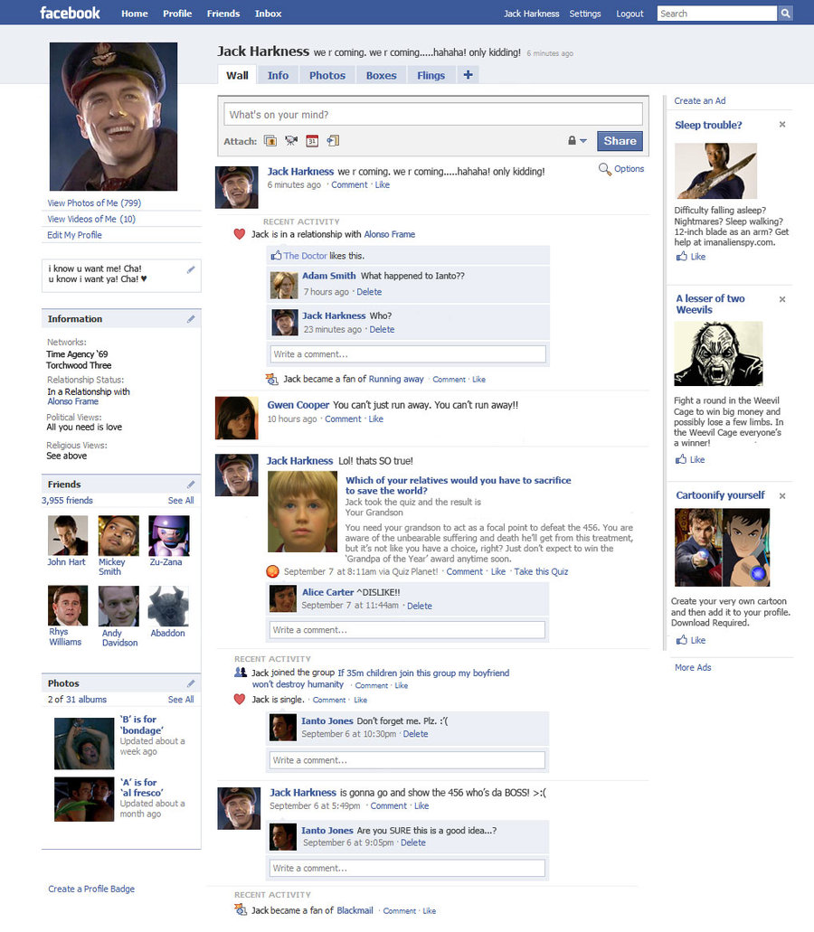Screen dimensions: 814x932
Task: Attach a video using the camera icon
Action: pos(290,141)
